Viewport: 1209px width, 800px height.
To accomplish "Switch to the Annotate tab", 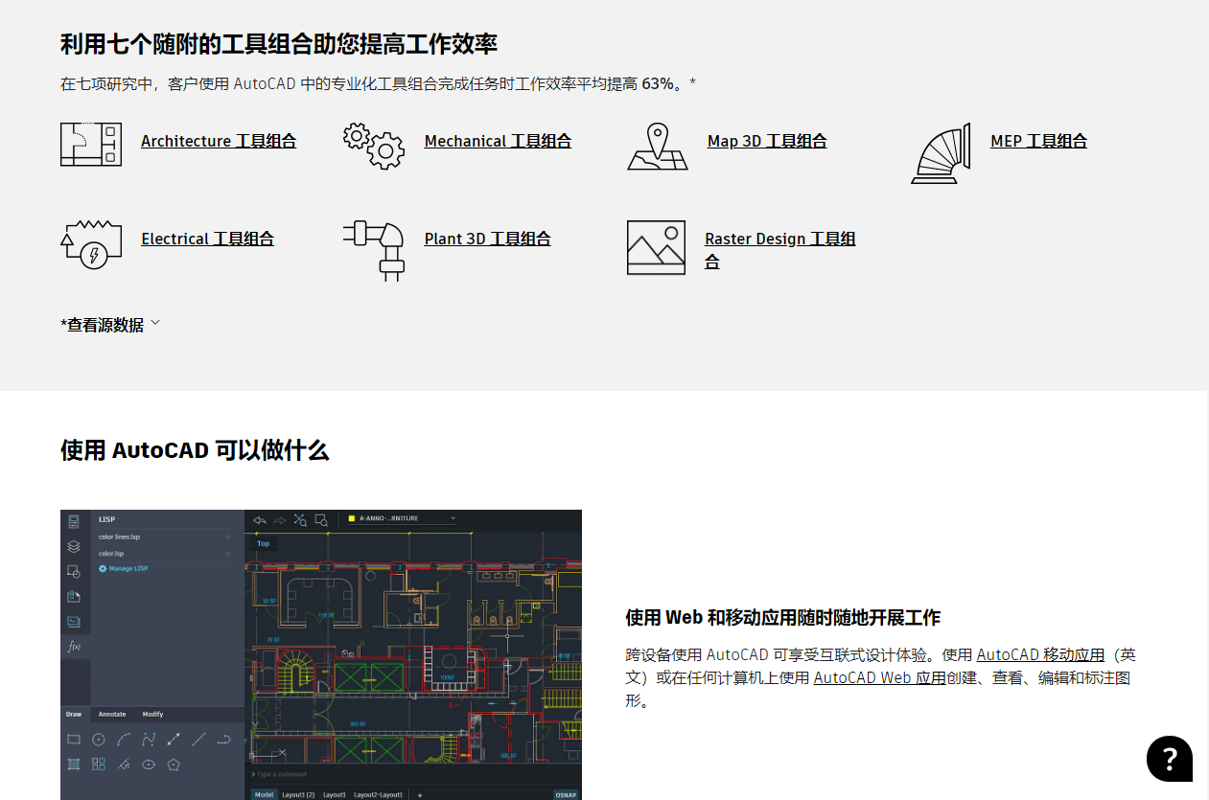I will click(112, 714).
